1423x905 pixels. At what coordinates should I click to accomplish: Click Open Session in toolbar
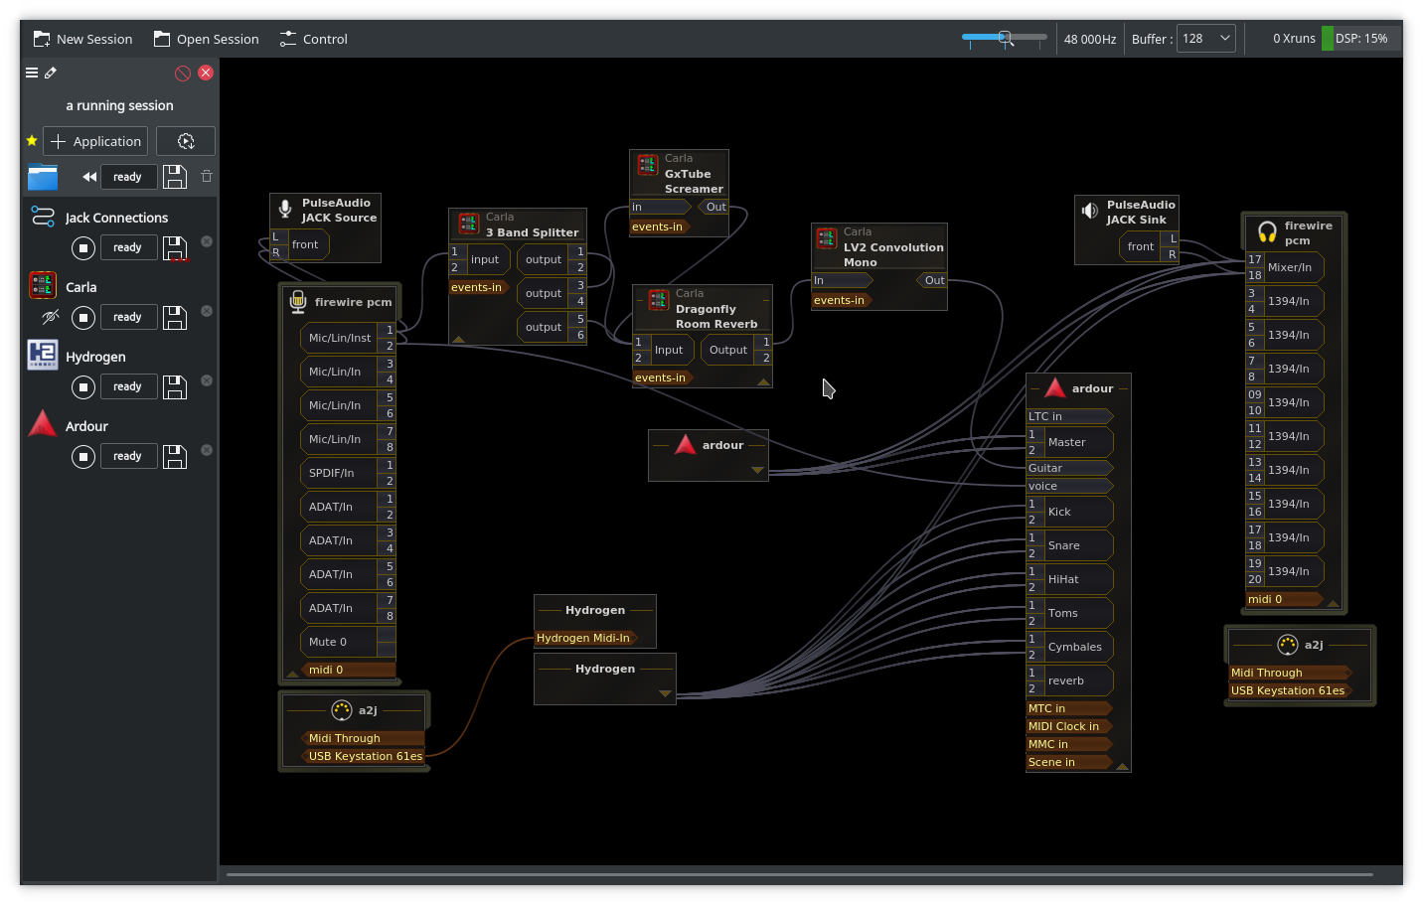click(206, 39)
